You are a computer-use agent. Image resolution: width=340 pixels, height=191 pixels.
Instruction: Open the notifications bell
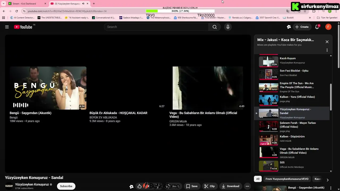coord(317,27)
